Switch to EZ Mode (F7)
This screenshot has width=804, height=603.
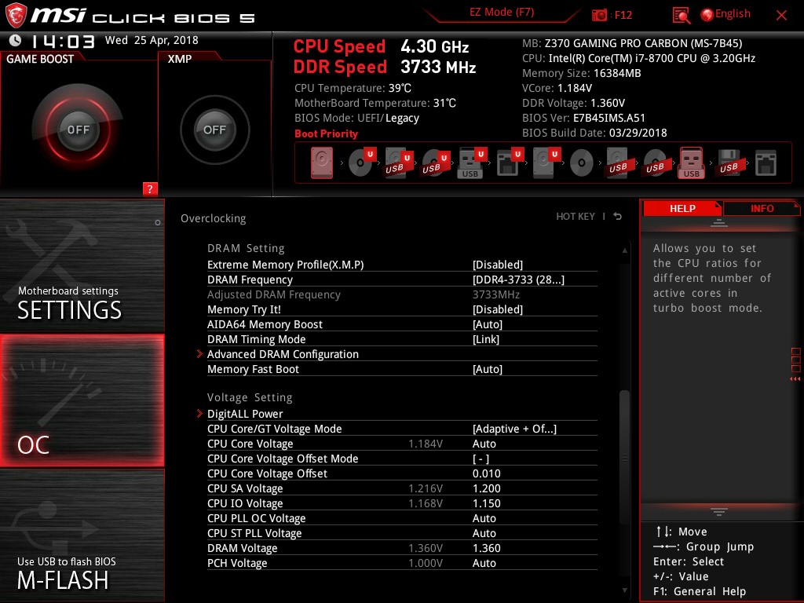[502, 12]
